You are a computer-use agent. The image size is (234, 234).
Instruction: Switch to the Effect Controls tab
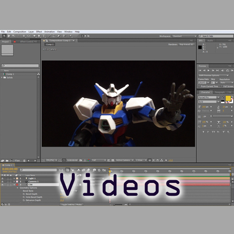tap(27, 42)
